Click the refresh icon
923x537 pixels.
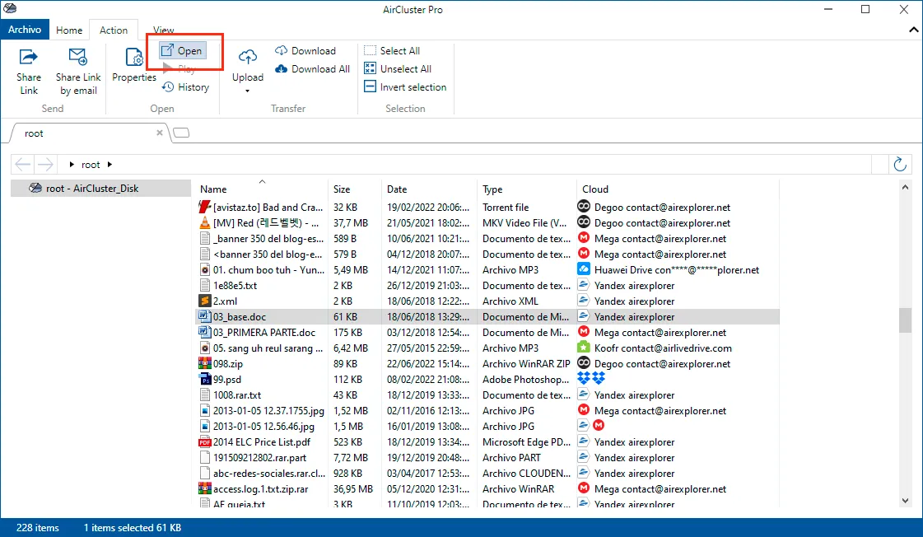coord(899,164)
